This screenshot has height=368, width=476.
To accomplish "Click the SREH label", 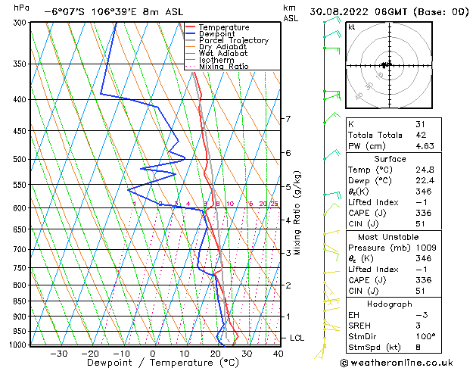I will coord(359,326).
